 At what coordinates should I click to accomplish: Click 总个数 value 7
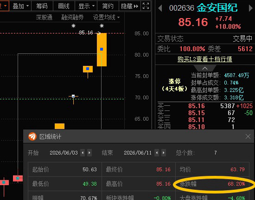[215, 153]
